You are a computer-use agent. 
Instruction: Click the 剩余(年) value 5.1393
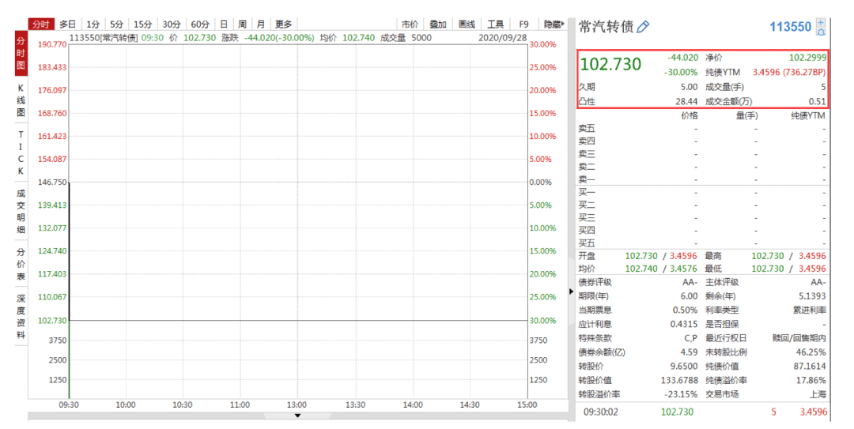811,296
